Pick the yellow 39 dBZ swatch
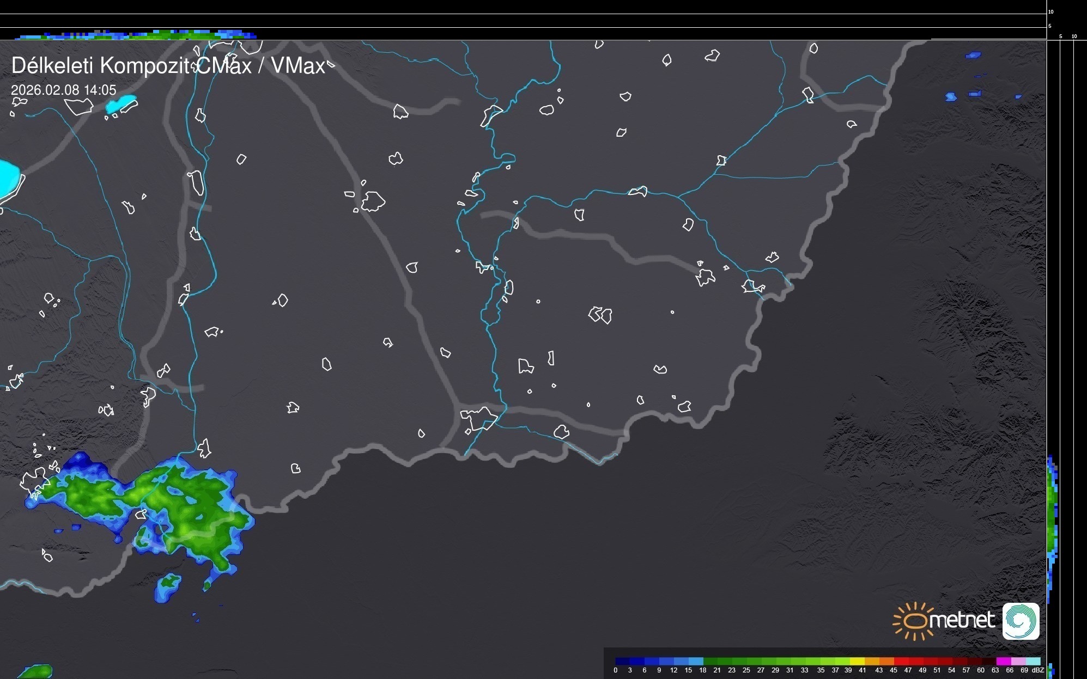 (x=857, y=661)
